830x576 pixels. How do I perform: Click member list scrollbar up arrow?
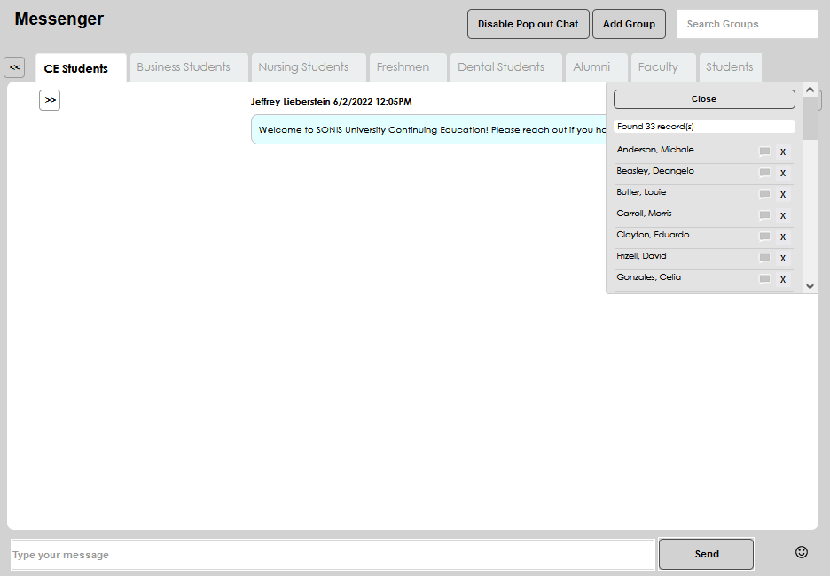point(810,90)
